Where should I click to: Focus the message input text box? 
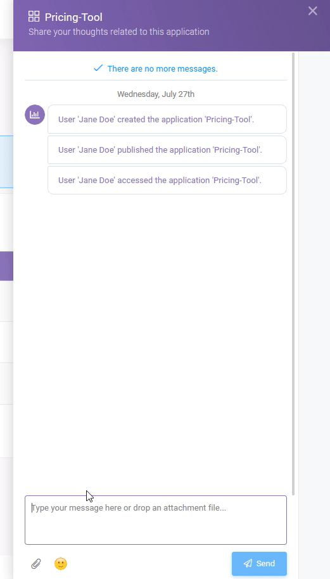point(156,520)
